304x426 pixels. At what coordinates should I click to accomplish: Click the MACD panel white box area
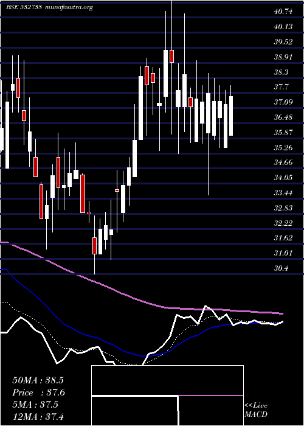tap(167, 396)
